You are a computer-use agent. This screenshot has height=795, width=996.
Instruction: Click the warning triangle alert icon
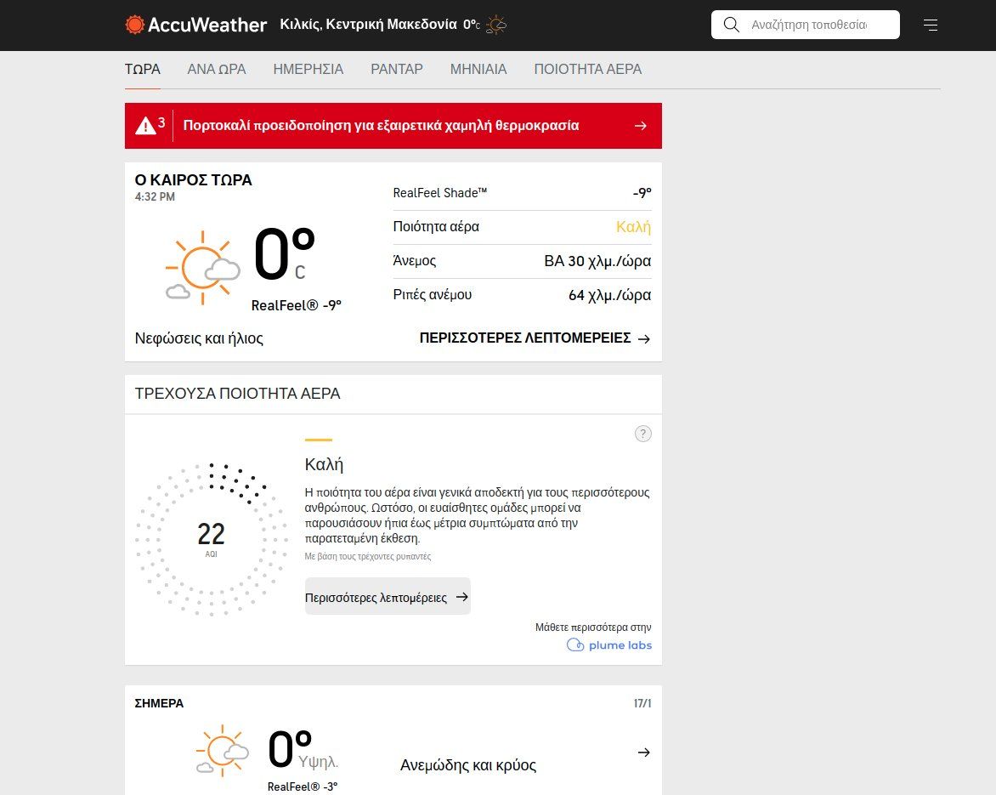(145, 126)
